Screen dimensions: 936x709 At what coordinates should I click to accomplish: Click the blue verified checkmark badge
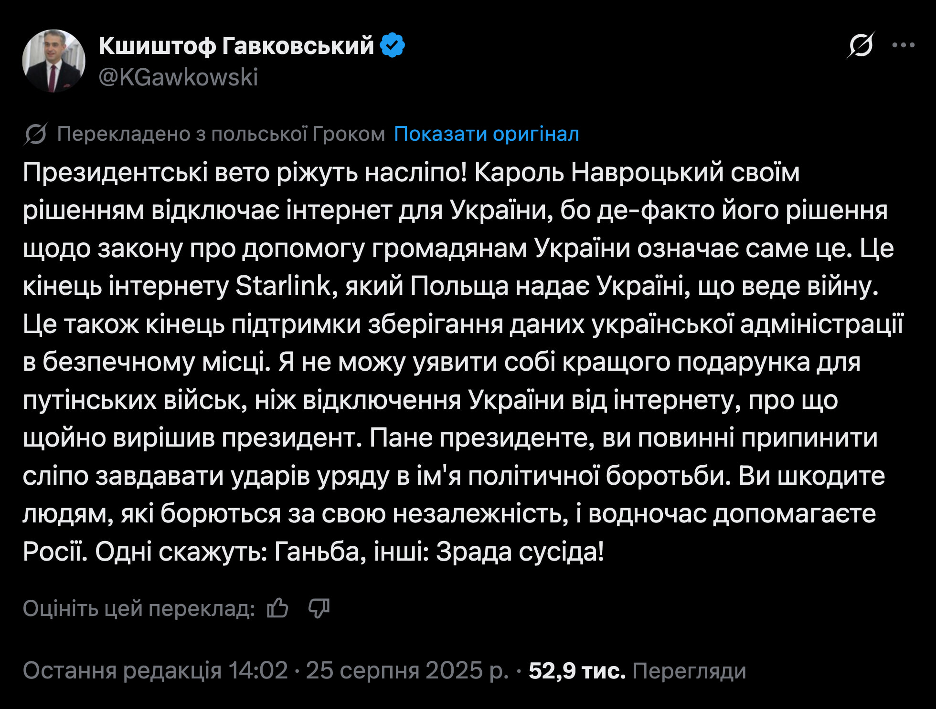393,45
